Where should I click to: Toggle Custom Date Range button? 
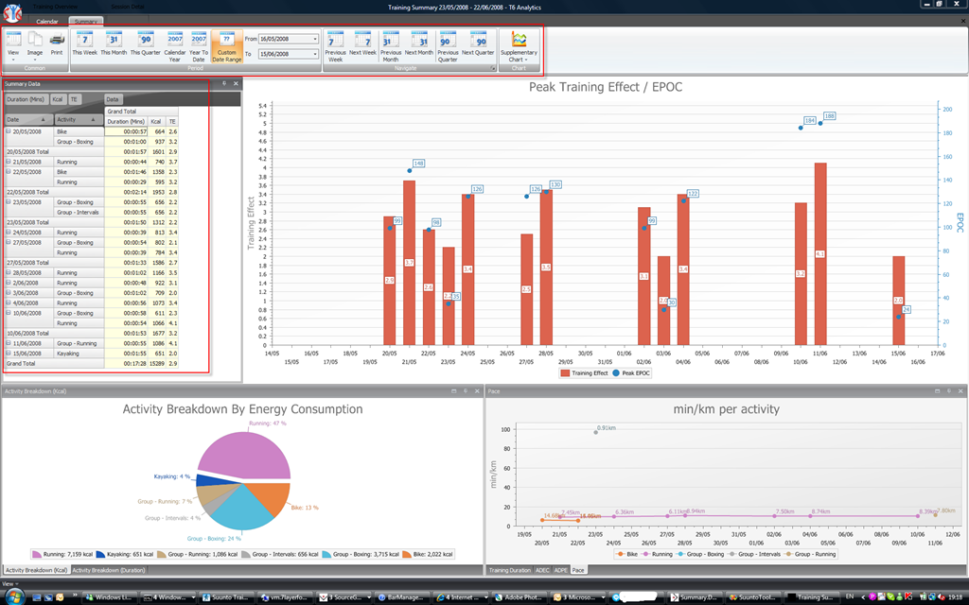pos(227,46)
